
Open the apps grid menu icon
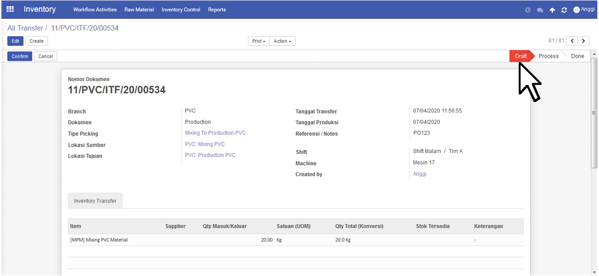pyautogui.click(x=10, y=9)
